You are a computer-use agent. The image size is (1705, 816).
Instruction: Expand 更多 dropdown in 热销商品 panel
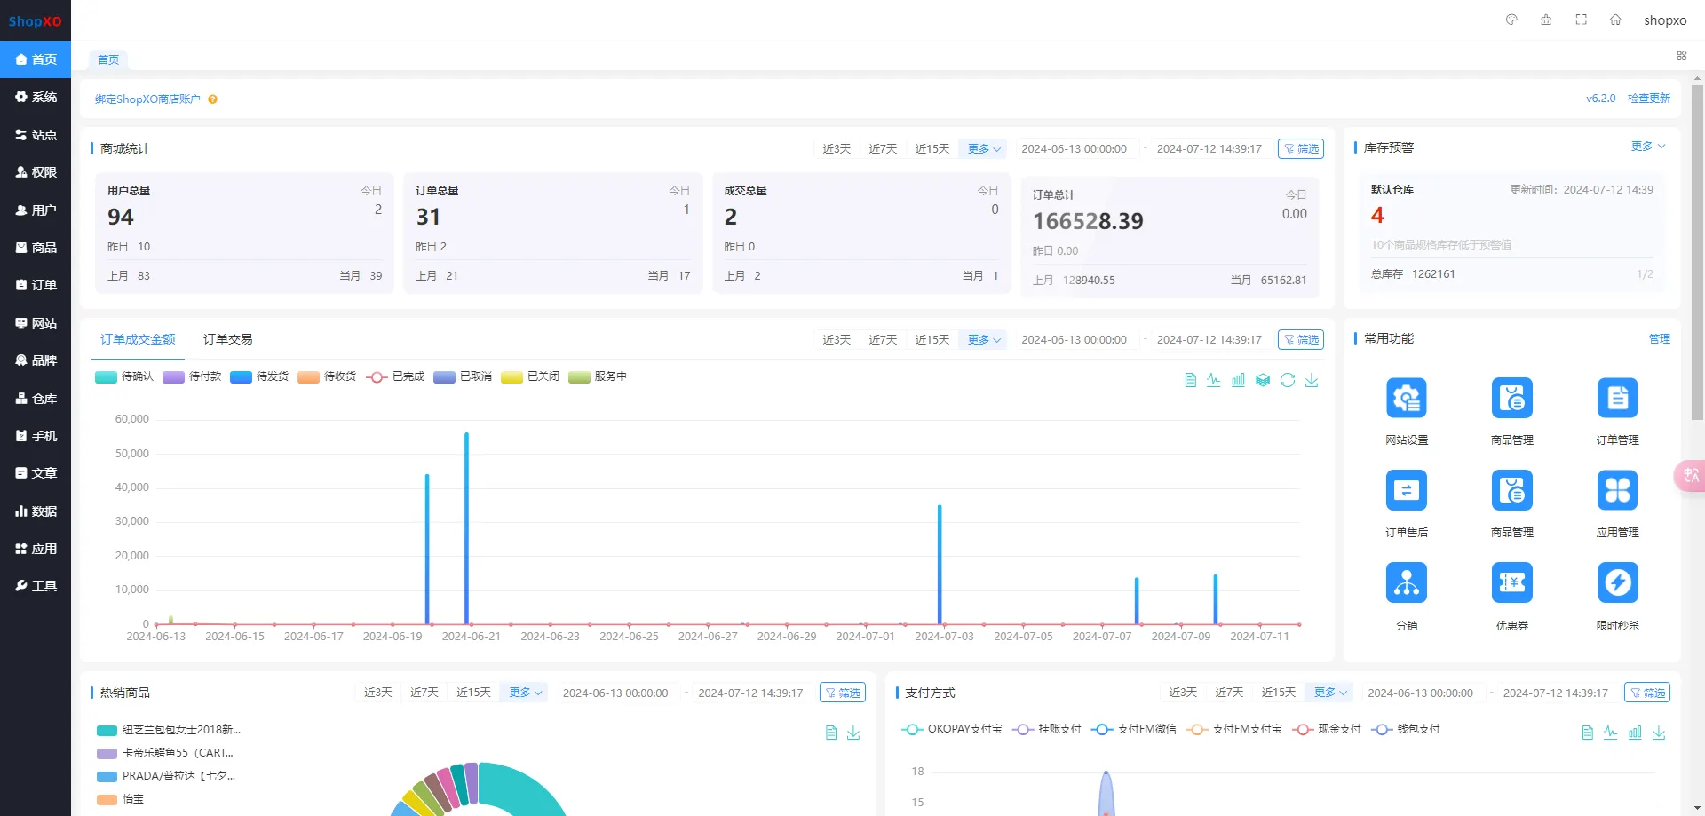[525, 693]
